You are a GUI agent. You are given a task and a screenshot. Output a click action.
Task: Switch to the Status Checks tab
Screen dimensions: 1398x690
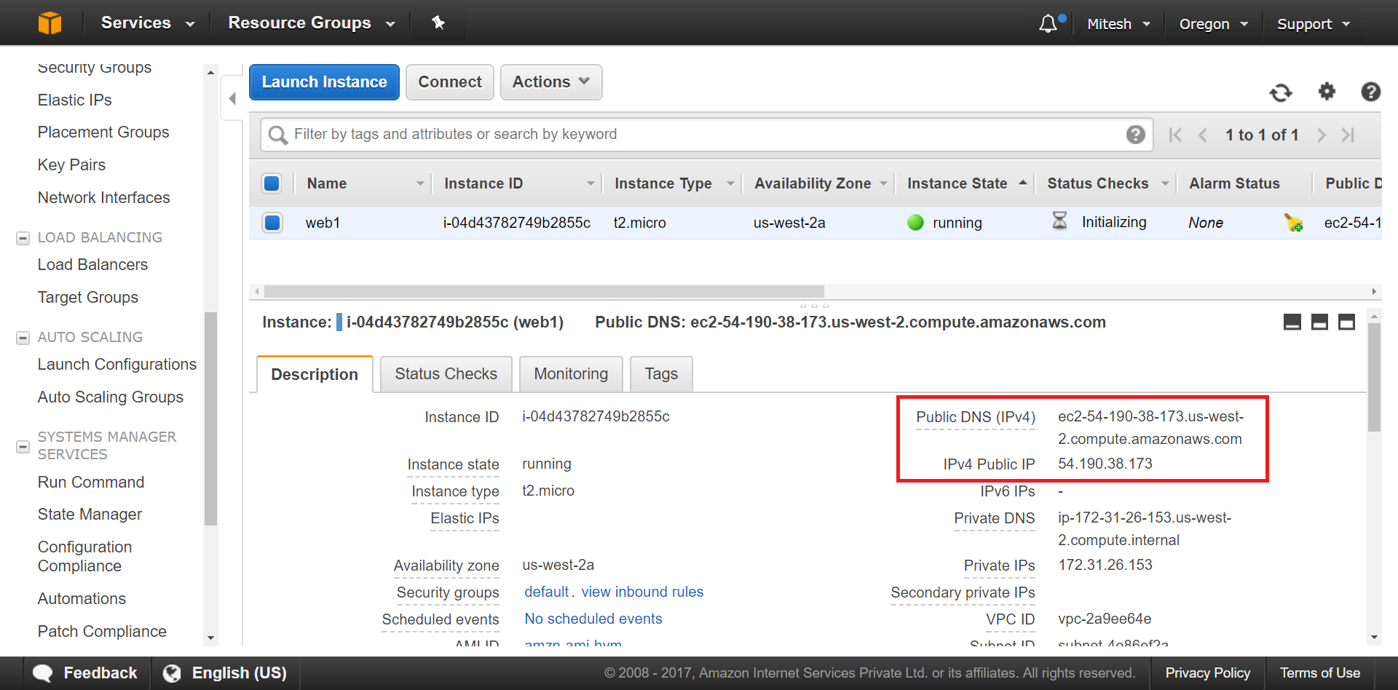[x=446, y=374]
